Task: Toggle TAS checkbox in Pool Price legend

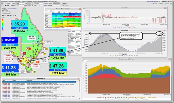Action: (132, 27)
